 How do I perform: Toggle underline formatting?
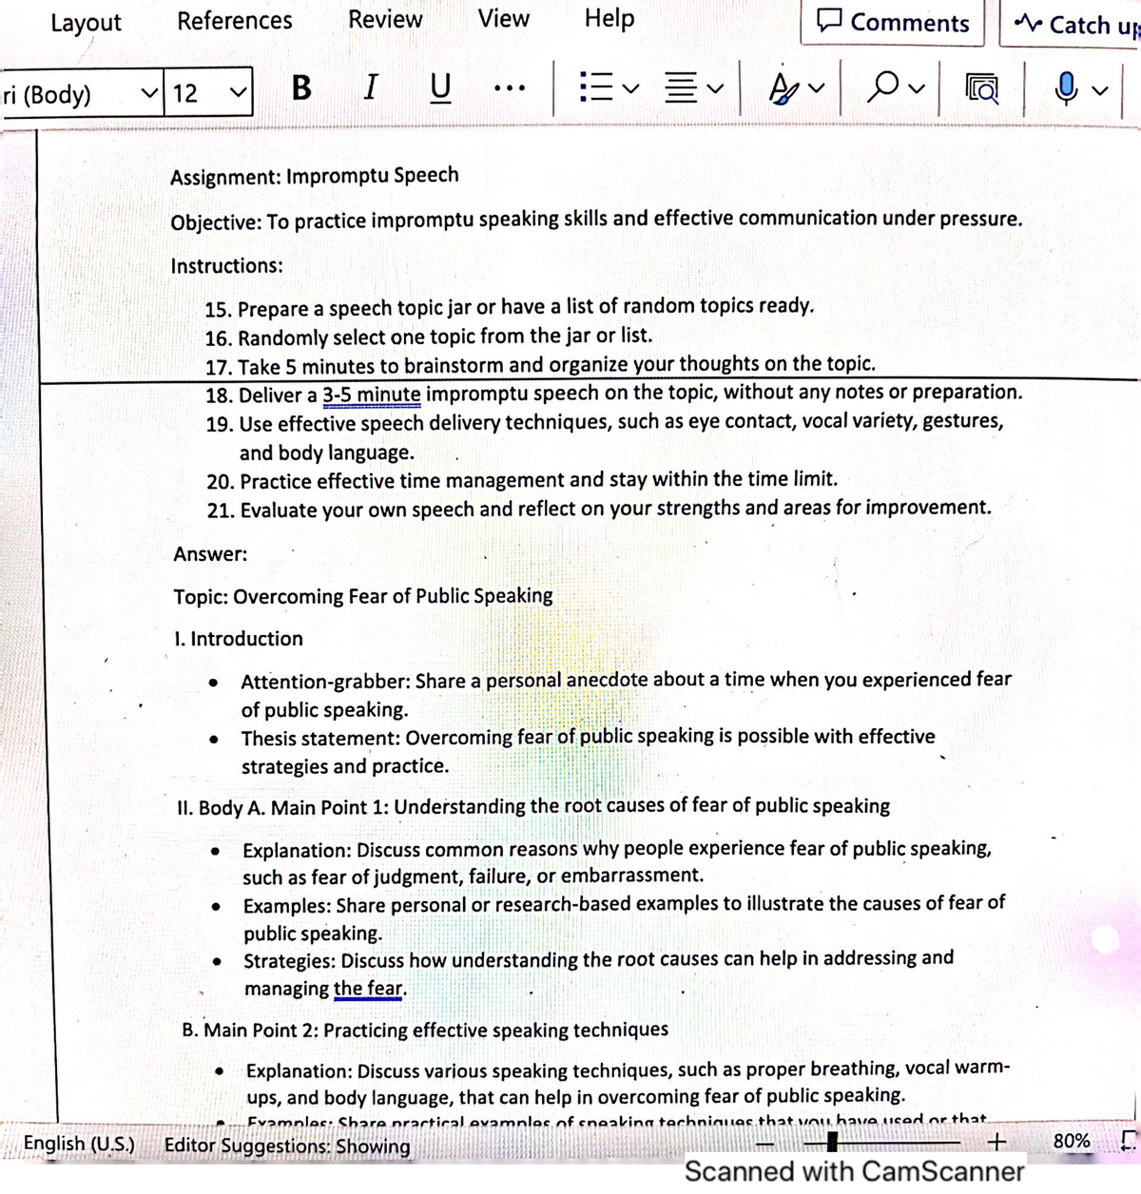point(439,90)
